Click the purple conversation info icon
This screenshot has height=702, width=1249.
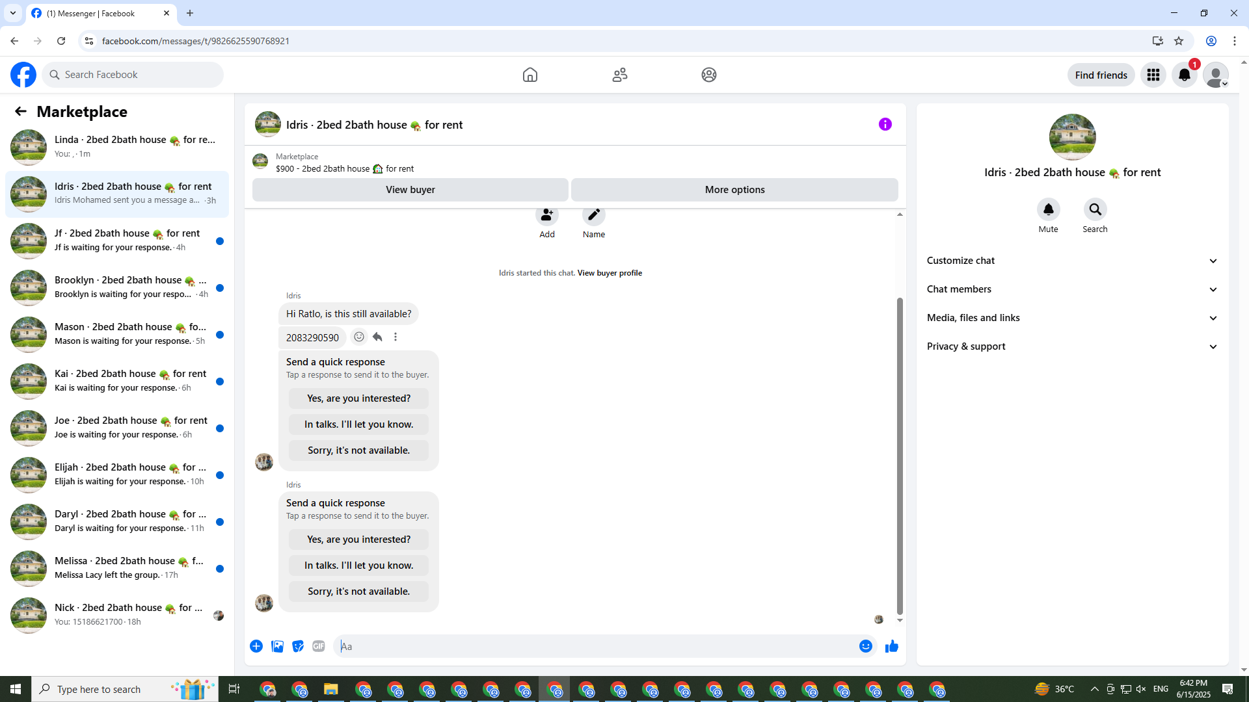tap(885, 124)
